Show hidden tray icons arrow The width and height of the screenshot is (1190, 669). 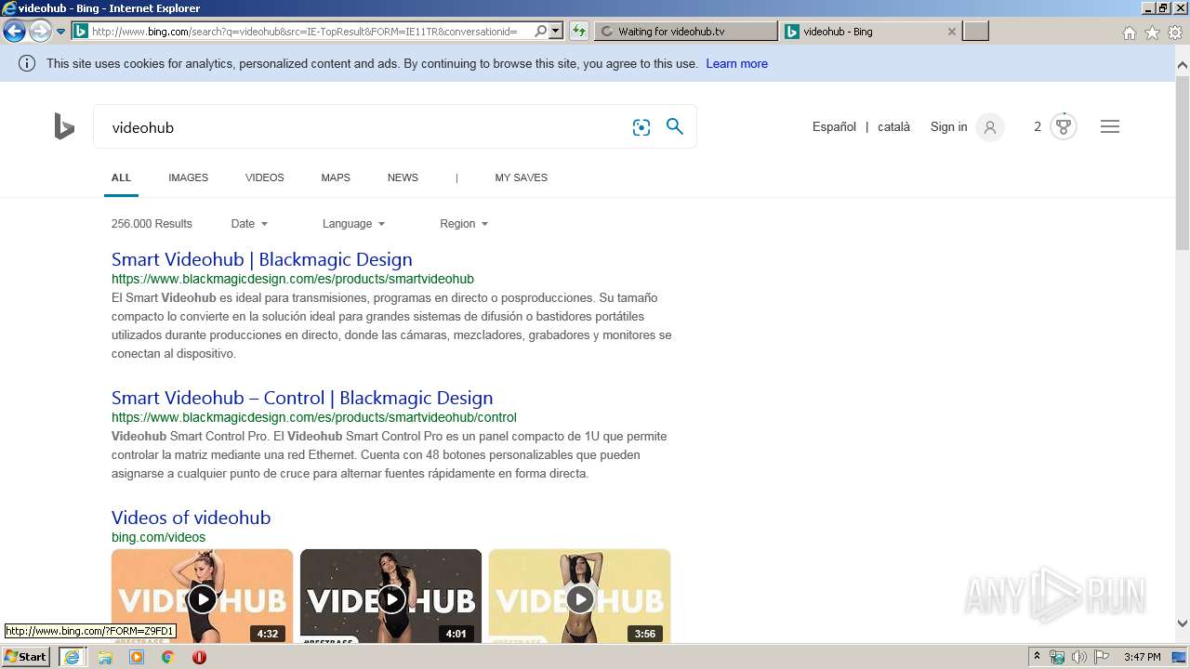click(x=1038, y=657)
